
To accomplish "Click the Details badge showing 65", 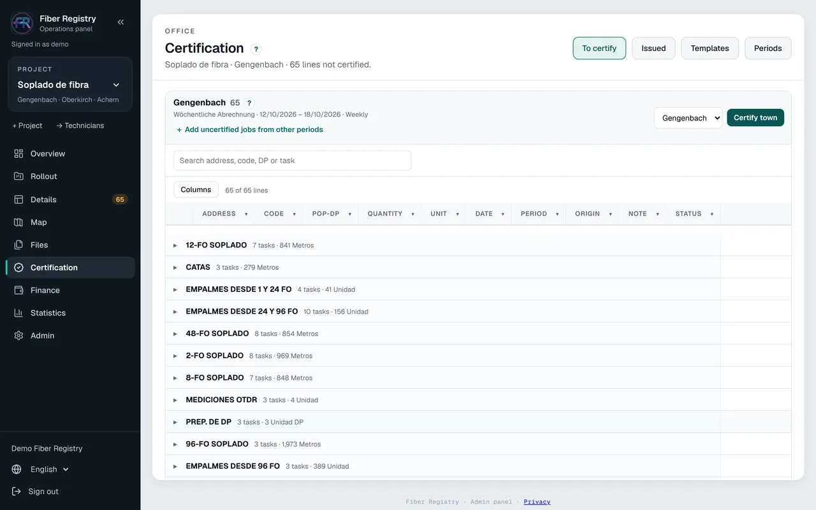I will coord(120,200).
